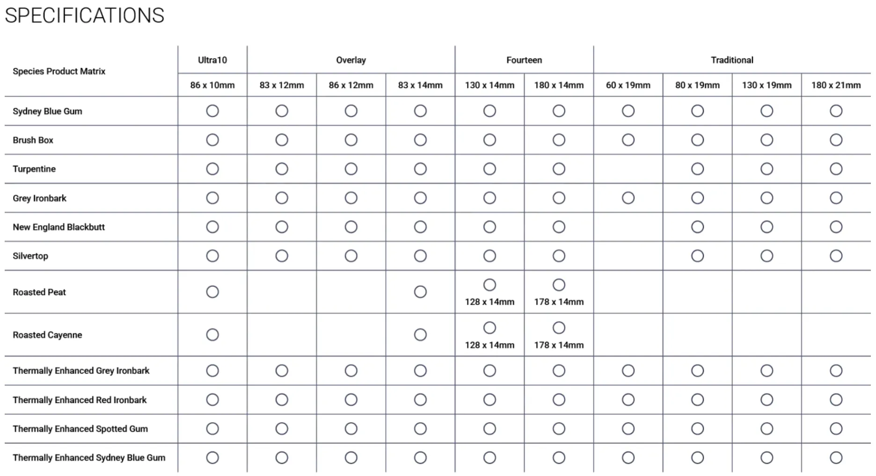Screen dimensions: 876x476
Task: Select New England Blackbutt 130 x 14mm circle
Action: 489,227
